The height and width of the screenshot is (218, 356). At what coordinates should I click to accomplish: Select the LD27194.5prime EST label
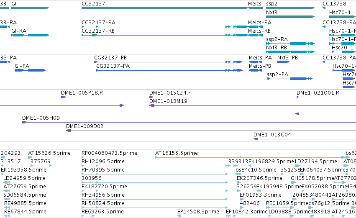coord(316,162)
